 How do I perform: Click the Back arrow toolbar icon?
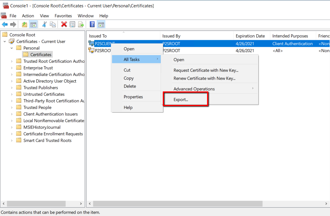click(x=5, y=25)
